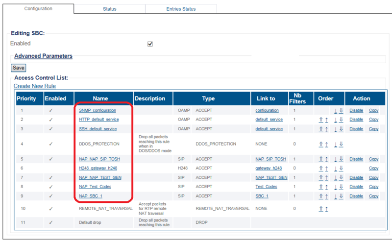Move NAP_Test_Codec rule to top
392x242 pixels.
point(321,187)
